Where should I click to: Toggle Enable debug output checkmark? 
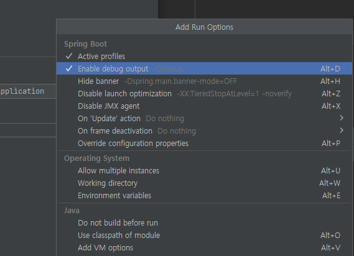(x=69, y=68)
